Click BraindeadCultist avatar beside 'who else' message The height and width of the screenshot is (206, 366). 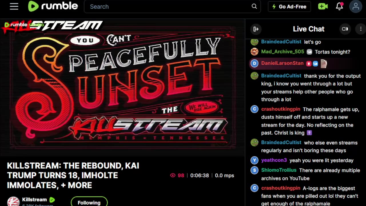point(254,142)
